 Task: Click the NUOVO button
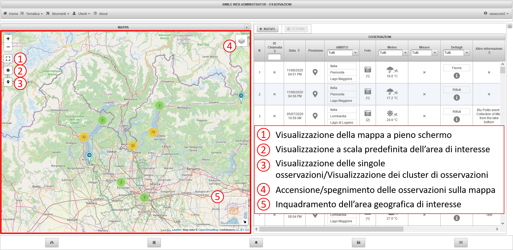pyautogui.click(x=268, y=29)
